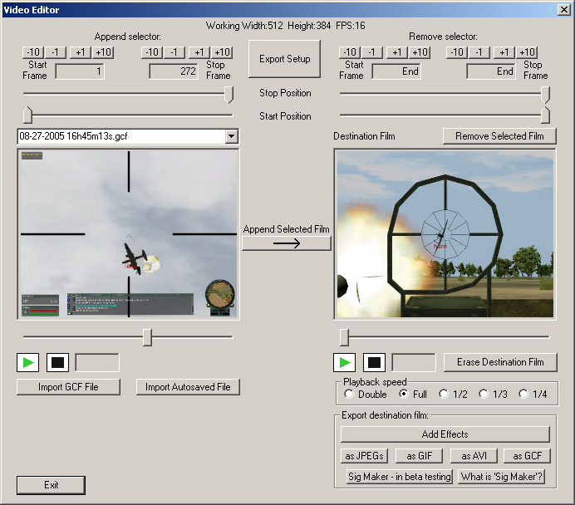Viewport: 575px width, 505px height.
Task: Open the GCF file selection dropdown
Action: click(x=231, y=136)
